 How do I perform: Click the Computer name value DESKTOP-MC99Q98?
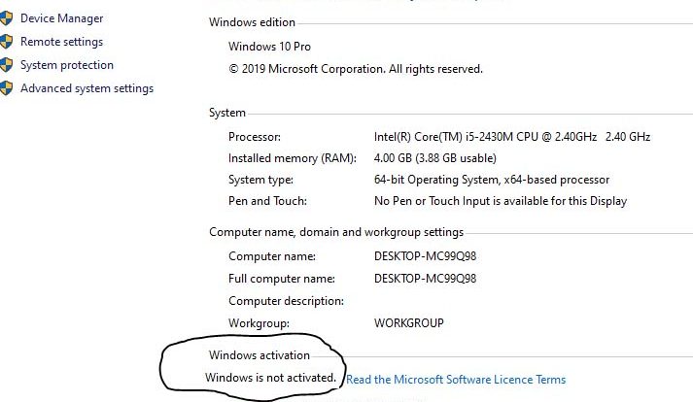click(425, 256)
